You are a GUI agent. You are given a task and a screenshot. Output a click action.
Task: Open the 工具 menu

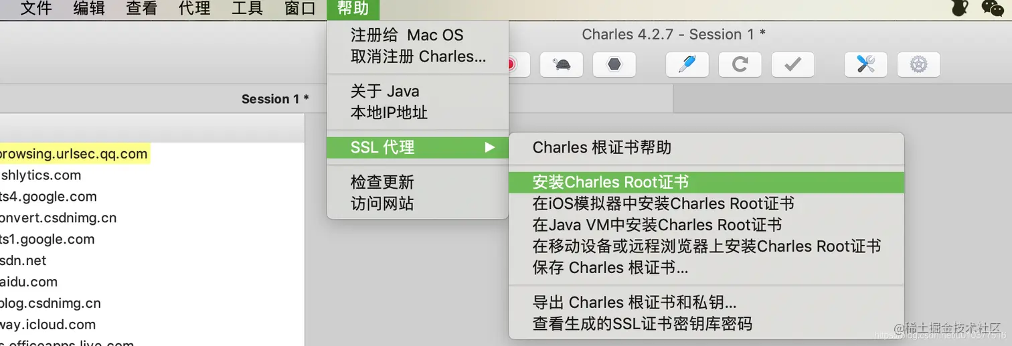click(248, 9)
